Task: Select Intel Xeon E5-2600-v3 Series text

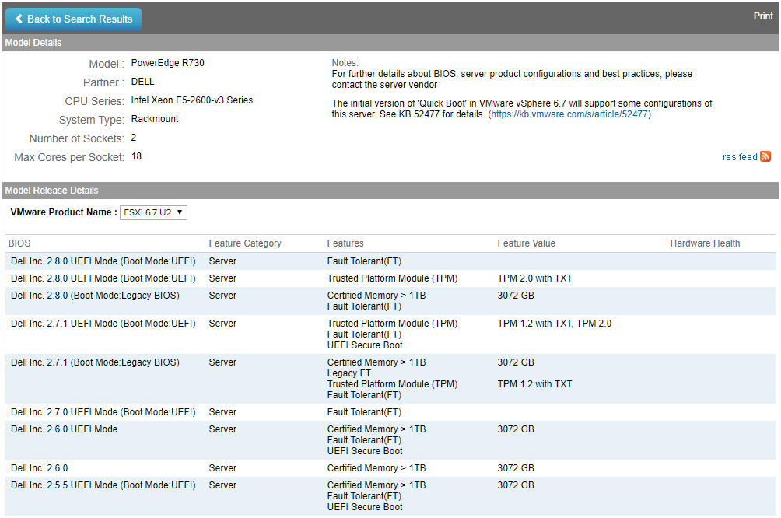Action: (x=192, y=100)
